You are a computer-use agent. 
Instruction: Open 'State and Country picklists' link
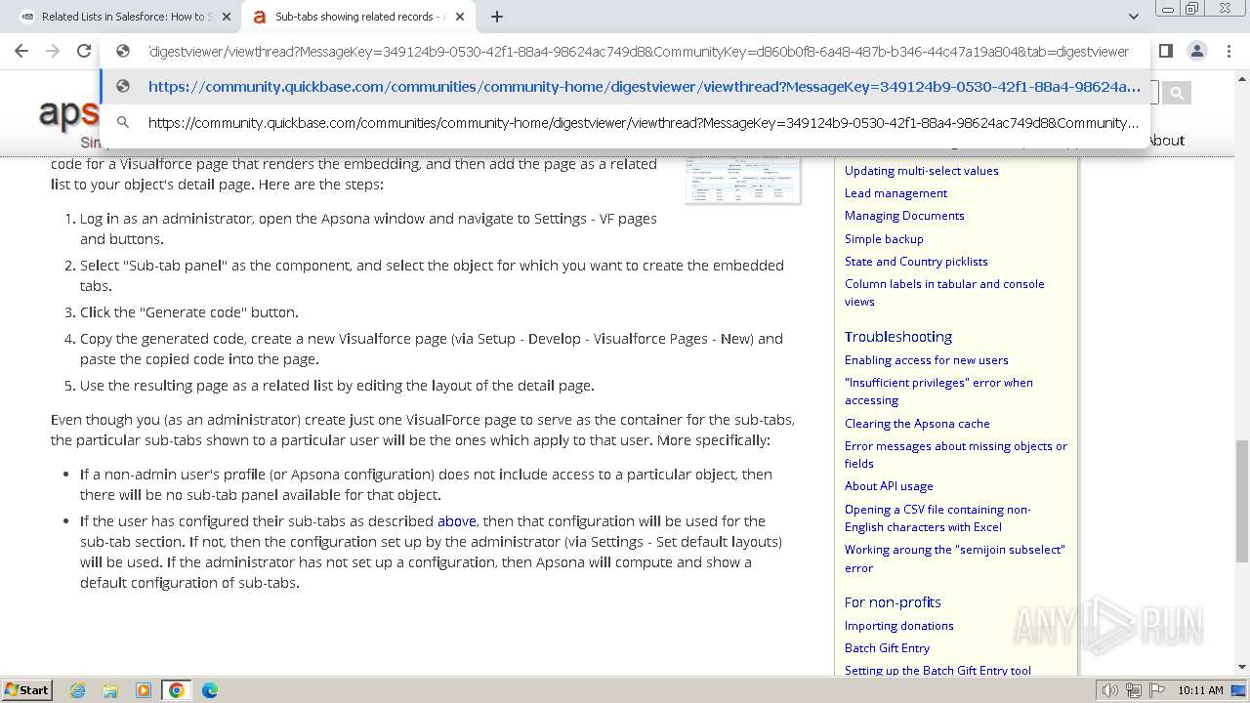[916, 262]
